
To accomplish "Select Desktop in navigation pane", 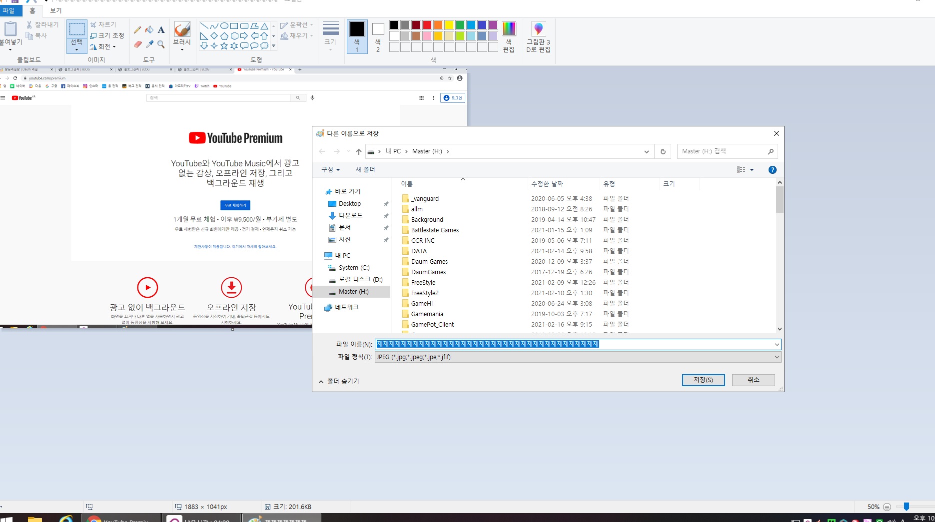I will [x=350, y=204].
